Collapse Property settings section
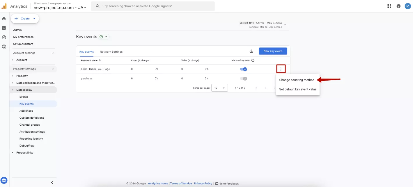 click(53, 69)
